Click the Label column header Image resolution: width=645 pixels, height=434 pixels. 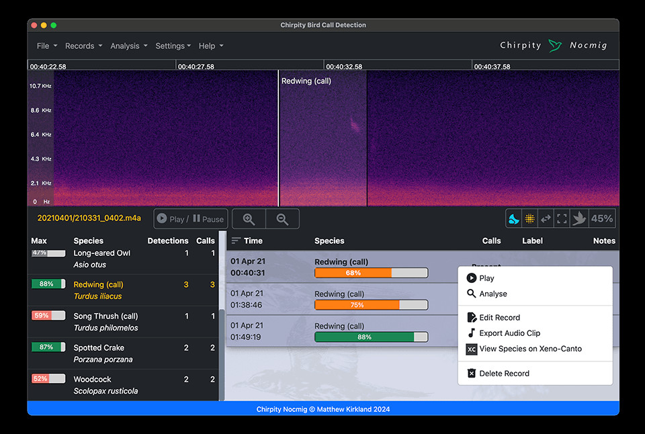click(532, 241)
